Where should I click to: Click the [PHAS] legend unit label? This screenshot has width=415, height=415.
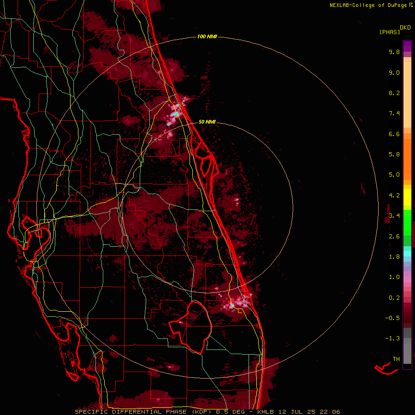[390, 32]
